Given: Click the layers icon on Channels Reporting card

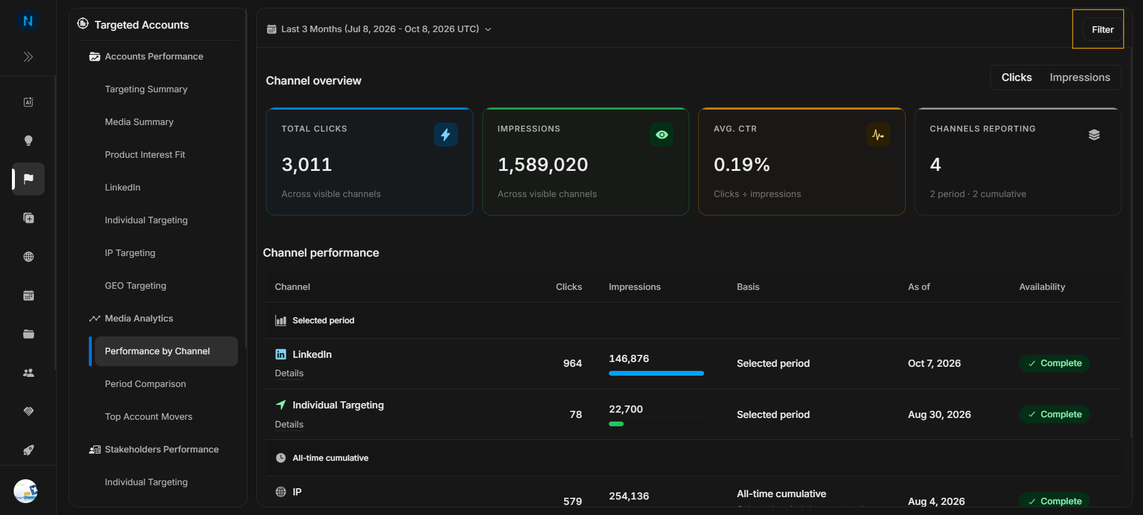Looking at the screenshot, I should click(1094, 135).
